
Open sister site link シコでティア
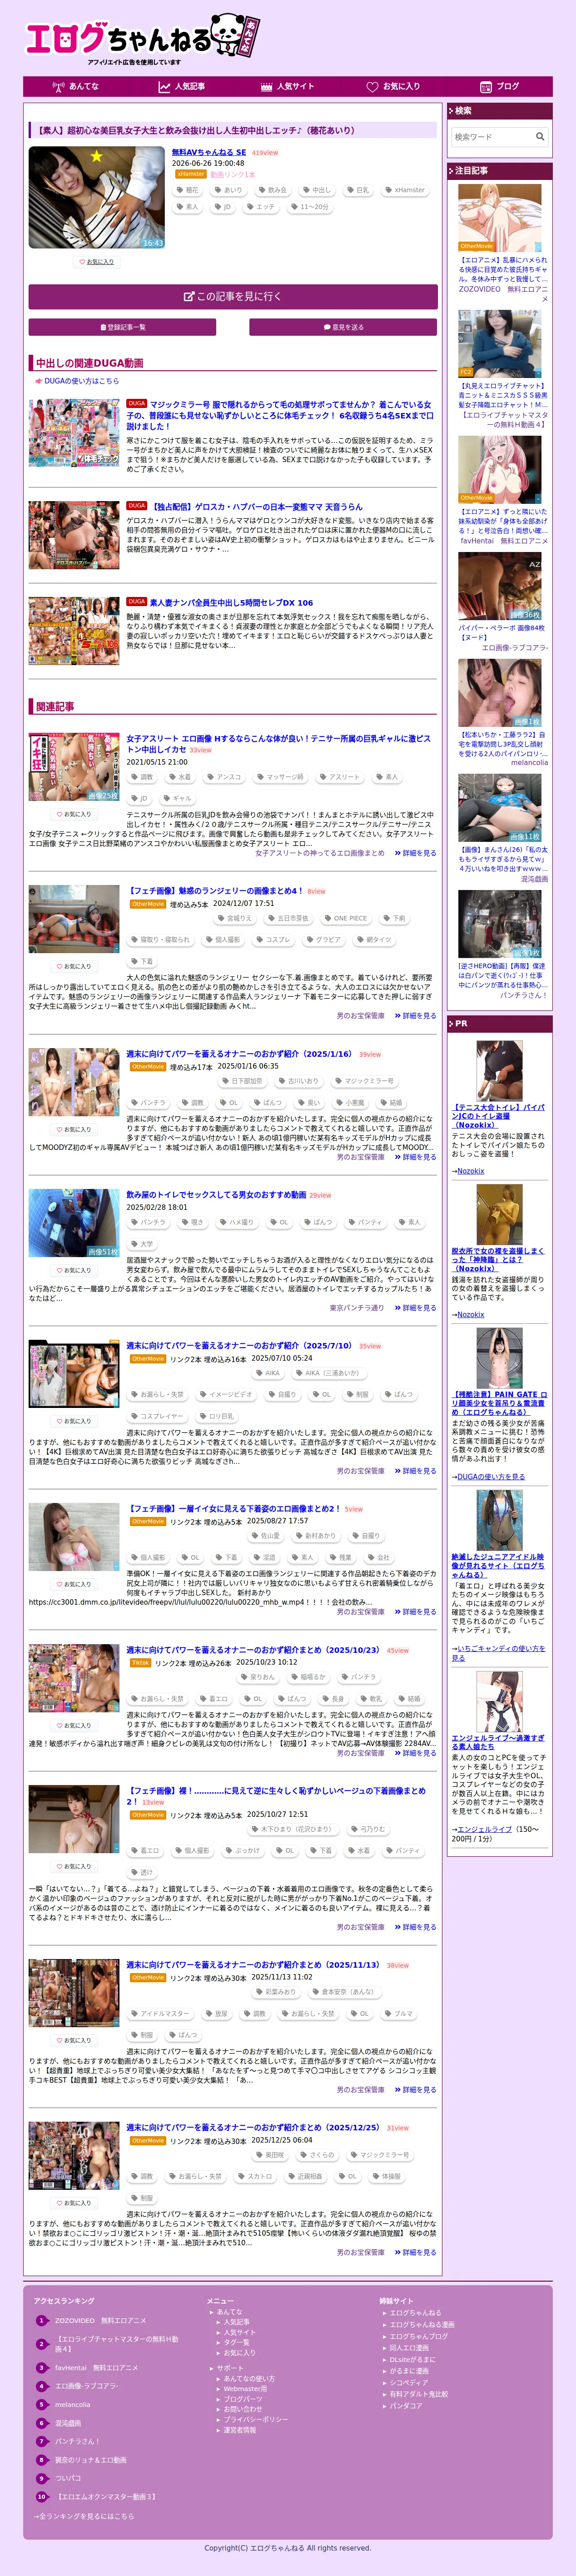408,2382
